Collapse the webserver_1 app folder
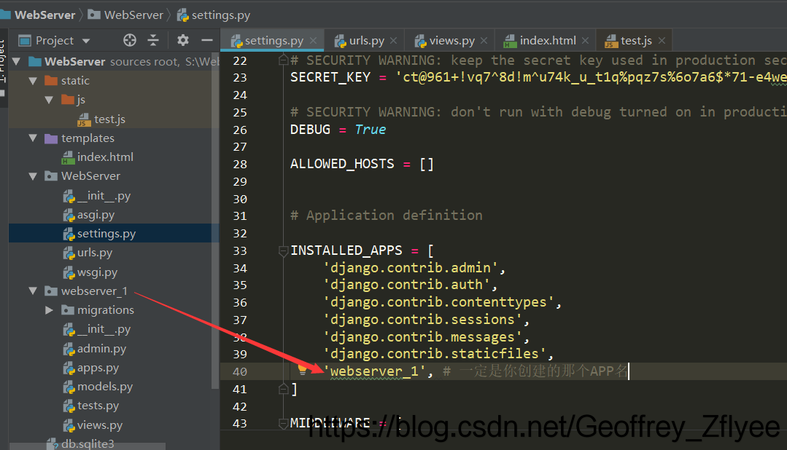This screenshot has width=787, height=450. tap(33, 291)
